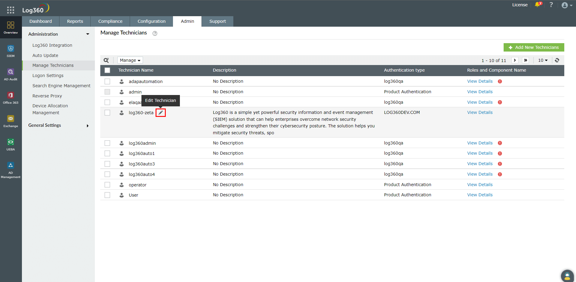
Task: Check the adapautomation row checkbox
Action: pyautogui.click(x=107, y=82)
